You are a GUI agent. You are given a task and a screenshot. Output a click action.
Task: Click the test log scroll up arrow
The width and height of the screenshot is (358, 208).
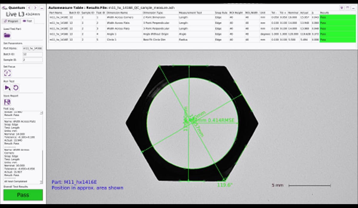pyautogui.click(x=41, y=113)
